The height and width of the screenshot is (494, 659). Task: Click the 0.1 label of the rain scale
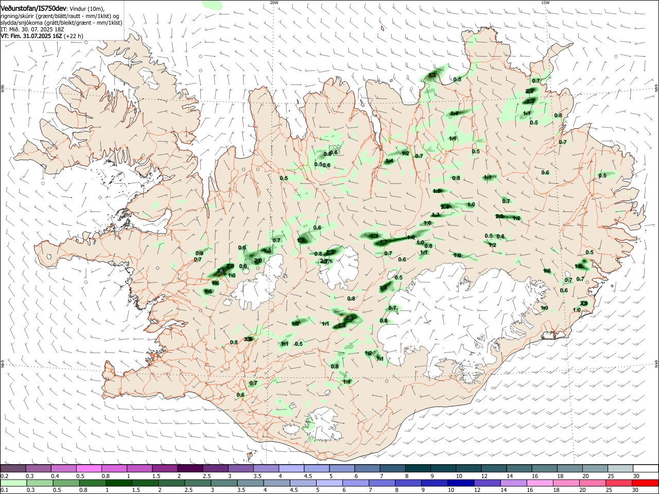(x=4, y=490)
